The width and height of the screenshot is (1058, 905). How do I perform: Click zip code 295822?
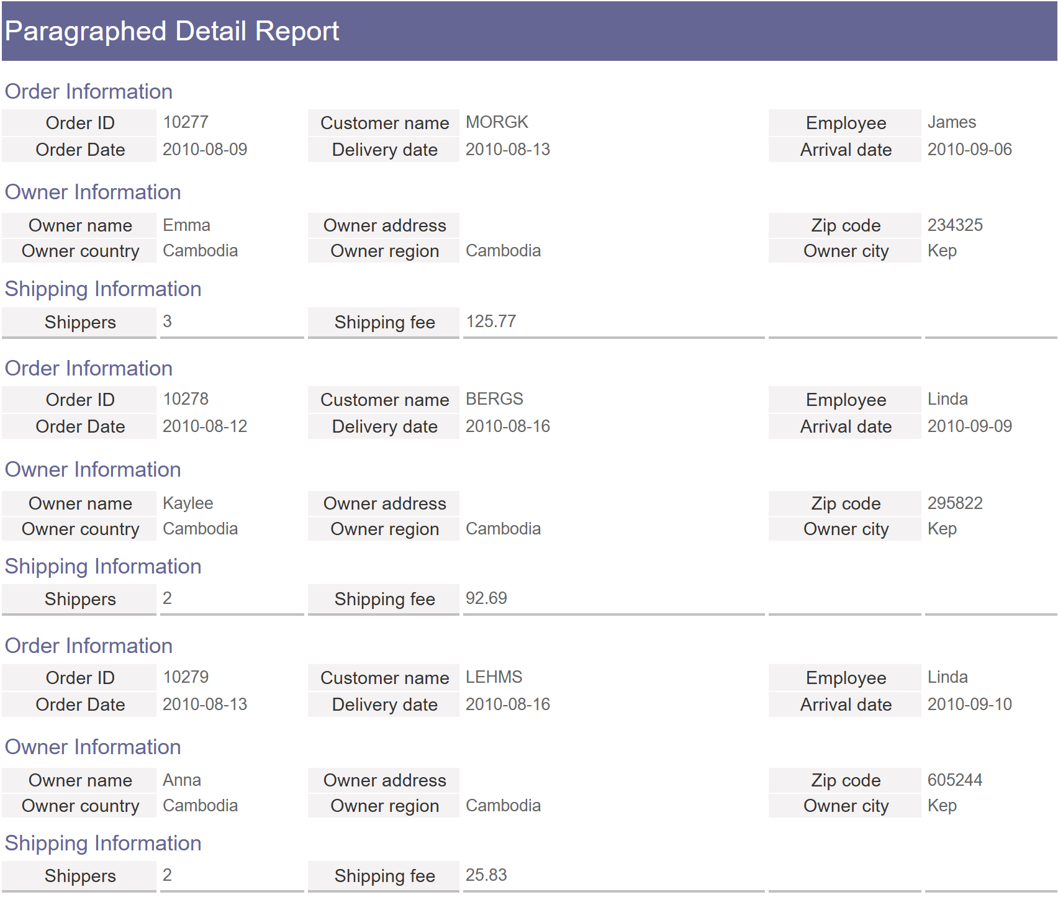[955, 503]
